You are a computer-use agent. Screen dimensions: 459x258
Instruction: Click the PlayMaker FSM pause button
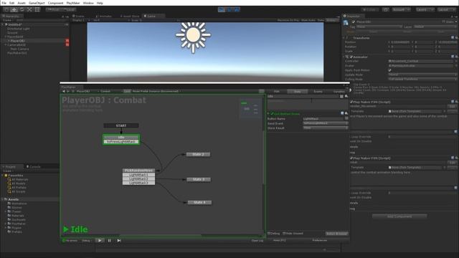tap(110, 241)
